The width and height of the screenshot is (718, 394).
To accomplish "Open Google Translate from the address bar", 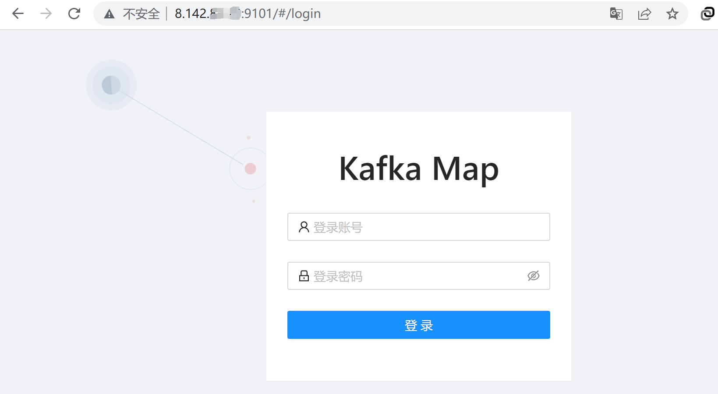I will (x=615, y=14).
